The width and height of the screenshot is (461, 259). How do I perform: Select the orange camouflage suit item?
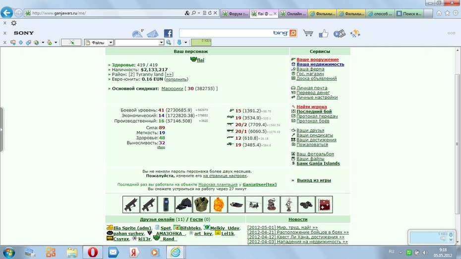(x=219, y=205)
